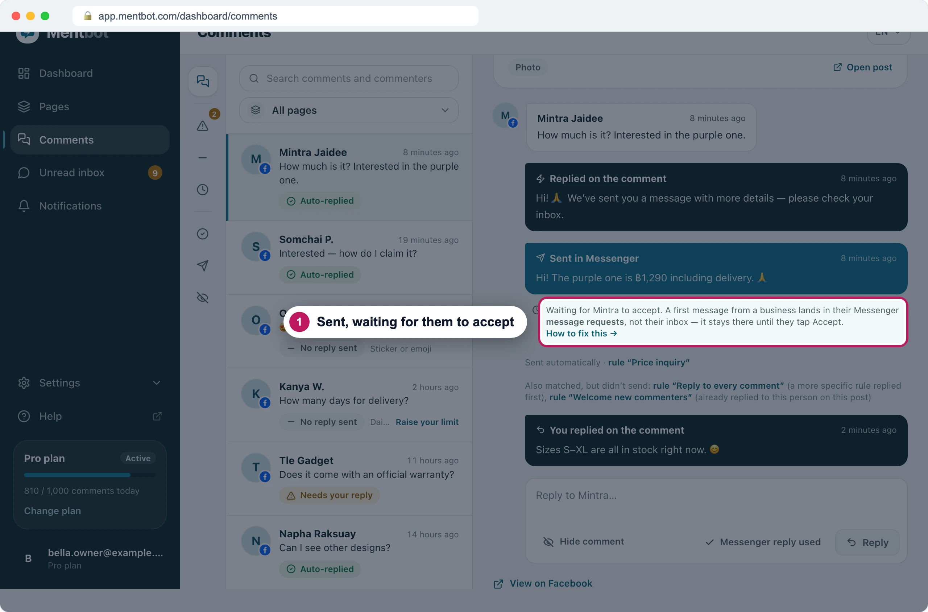Viewport: 928px width, 612px height.
Task: Click the Hide comment button
Action: click(583, 542)
